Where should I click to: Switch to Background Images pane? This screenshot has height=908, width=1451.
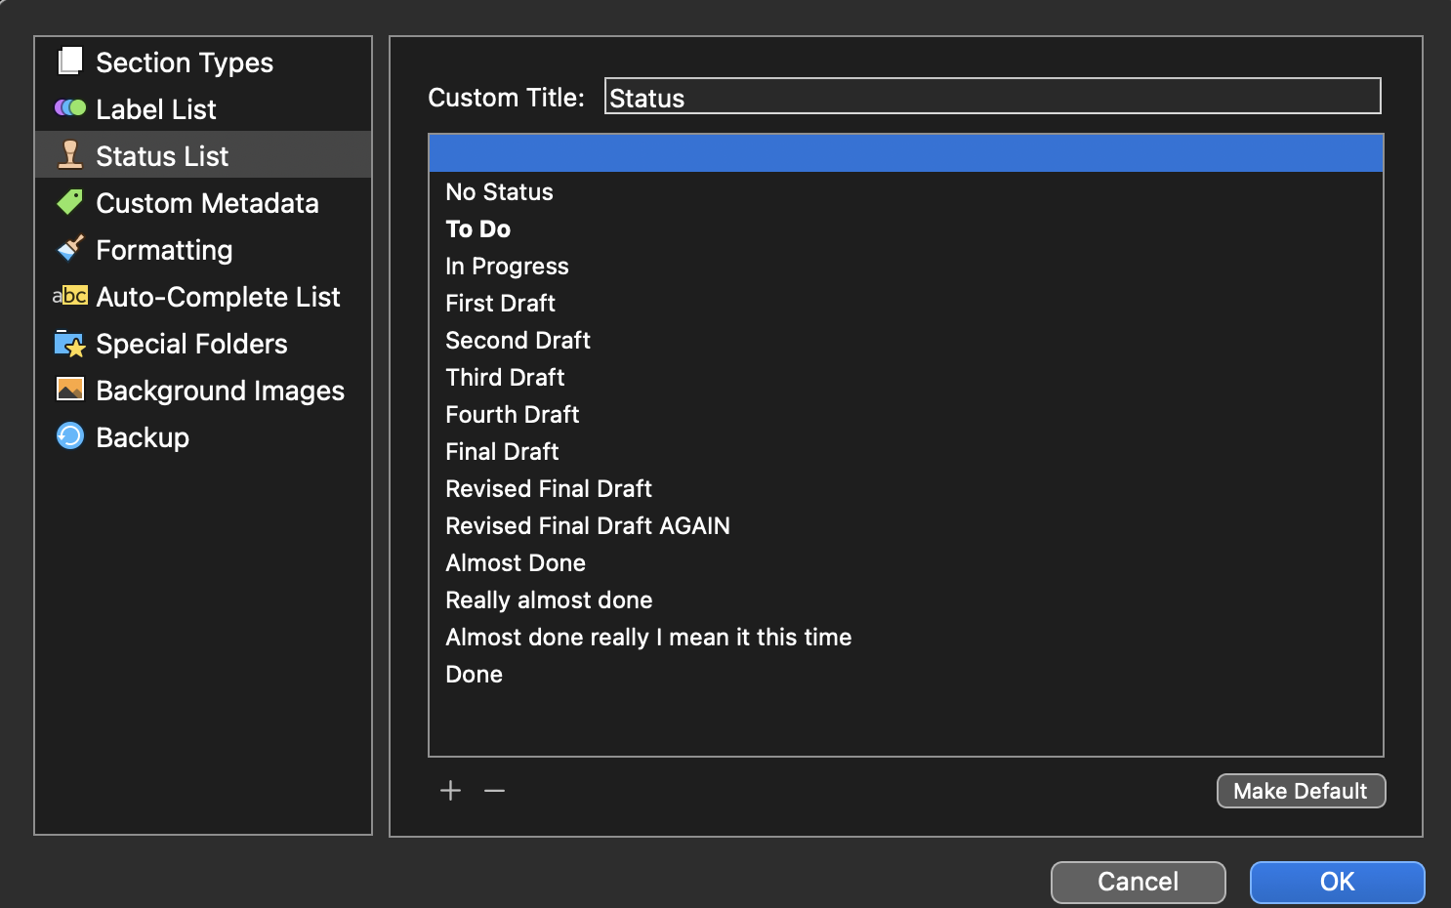pyautogui.click(x=203, y=390)
